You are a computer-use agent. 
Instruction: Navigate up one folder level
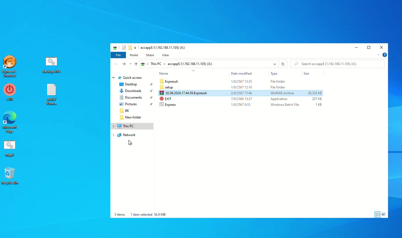coord(136,64)
